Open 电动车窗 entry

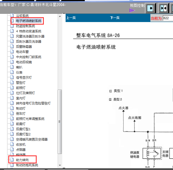[x=22, y=52]
